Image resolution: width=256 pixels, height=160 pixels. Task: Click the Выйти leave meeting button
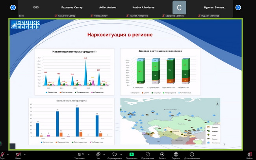(249, 154)
